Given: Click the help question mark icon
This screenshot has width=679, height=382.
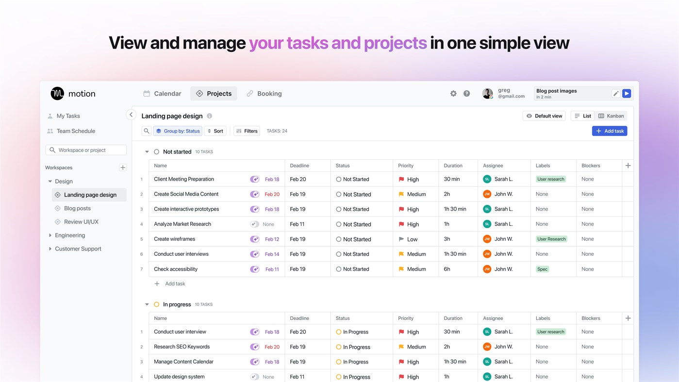Looking at the screenshot, I should pyautogui.click(x=466, y=93).
